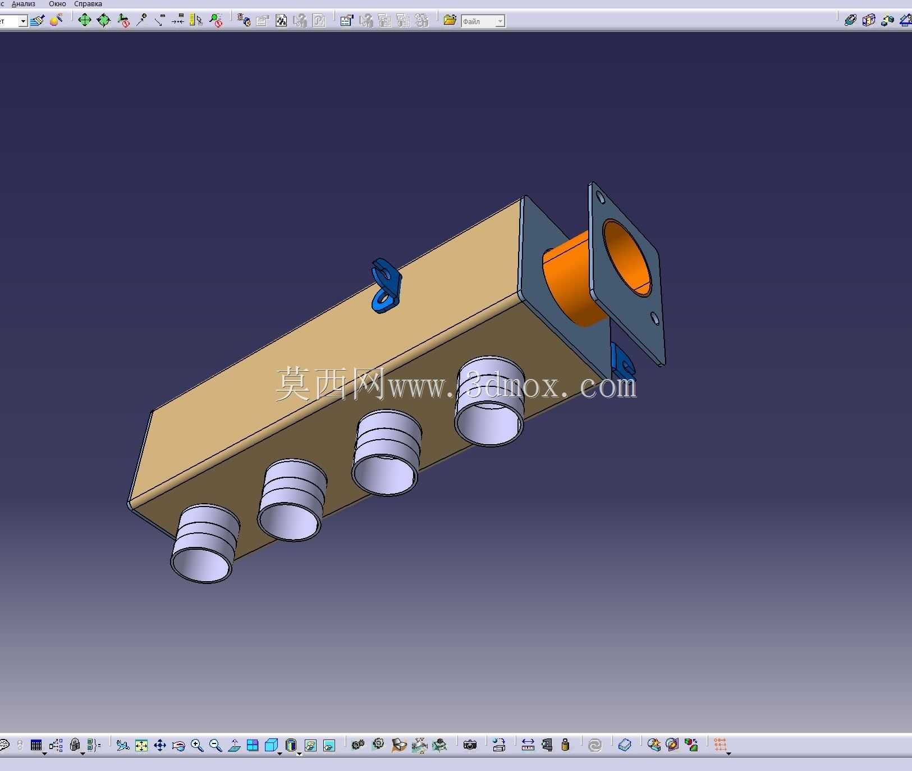Open file using yellow folder icon
912x771 pixels.
(450, 21)
